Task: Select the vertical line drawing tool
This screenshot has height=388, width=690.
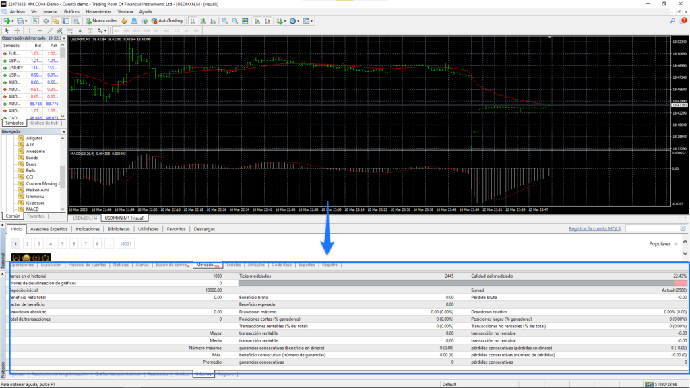Action: click(30, 31)
